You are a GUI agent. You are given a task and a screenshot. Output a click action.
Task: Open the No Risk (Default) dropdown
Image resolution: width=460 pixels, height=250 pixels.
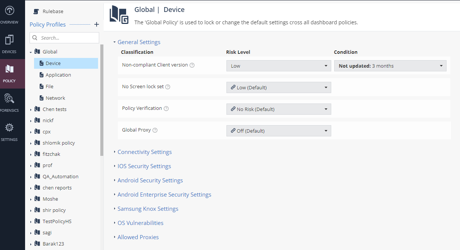[x=278, y=109]
